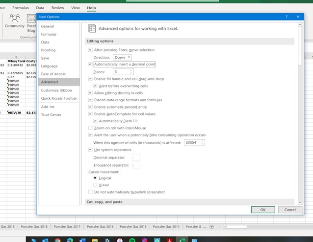Screen dimensions: 313x242
Task: Select Data category in Excel Options sidebar
Action: coord(59,42)
